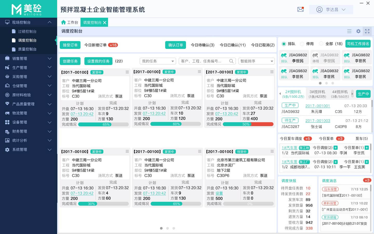The height and width of the screenshot is (234, 374).
Task: Click the 创建任务 button
Action: point(70,61)
